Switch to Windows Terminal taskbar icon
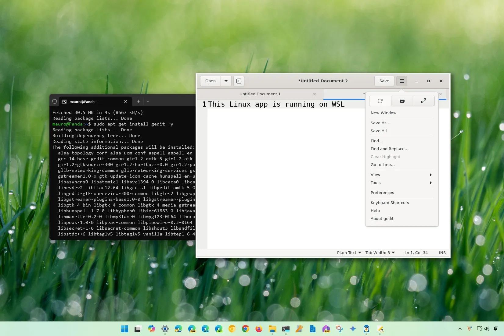 (286, 329)
